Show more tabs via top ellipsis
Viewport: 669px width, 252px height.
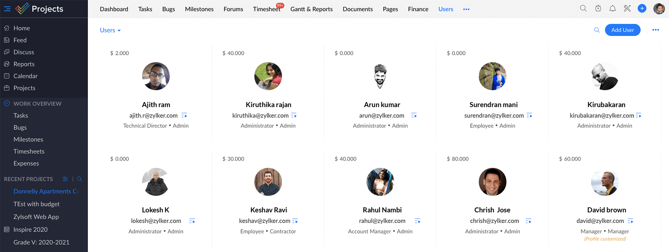coord(466,9)
